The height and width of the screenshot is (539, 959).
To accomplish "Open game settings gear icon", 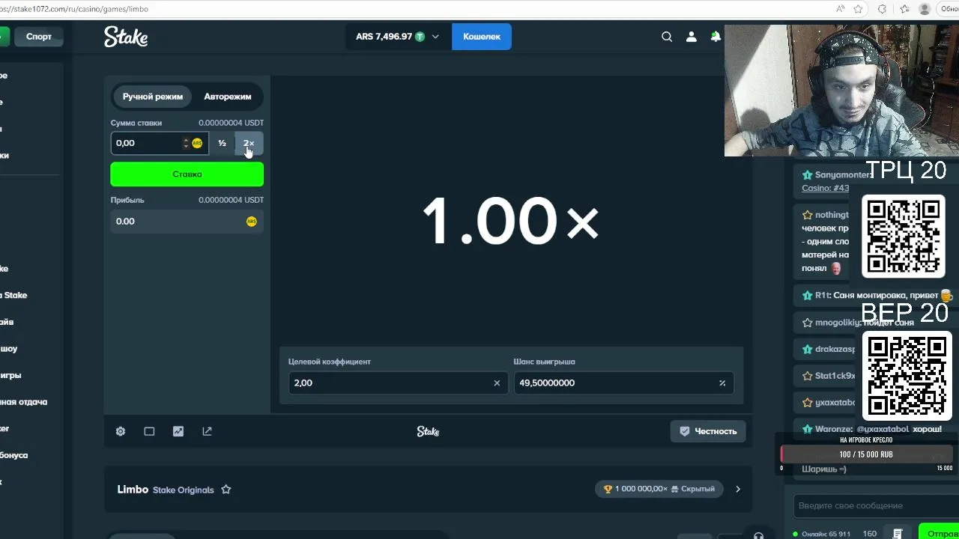I will coord(121,431).
